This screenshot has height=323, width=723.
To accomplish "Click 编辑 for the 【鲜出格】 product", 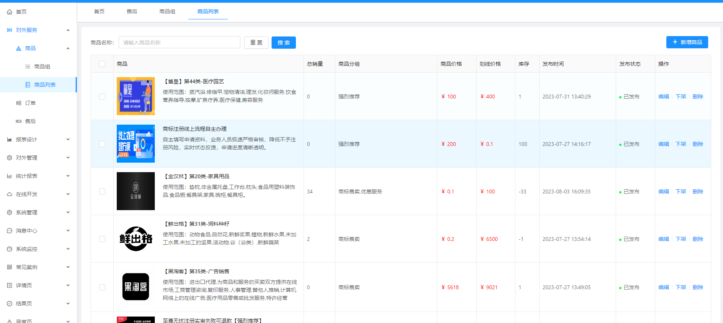I will [x=664, y=239].
